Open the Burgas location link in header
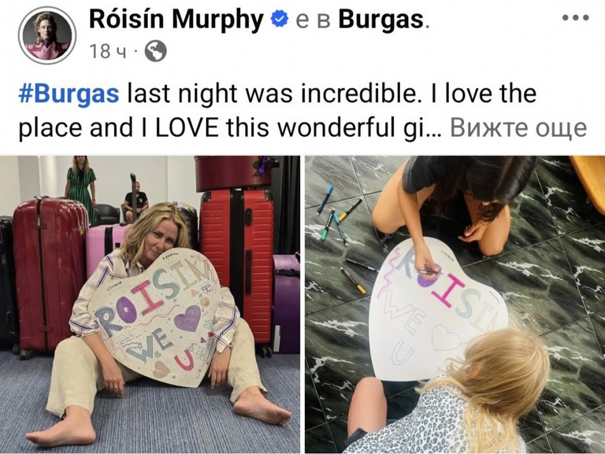Viewport: 605px width, 454px height. (381, 20)
